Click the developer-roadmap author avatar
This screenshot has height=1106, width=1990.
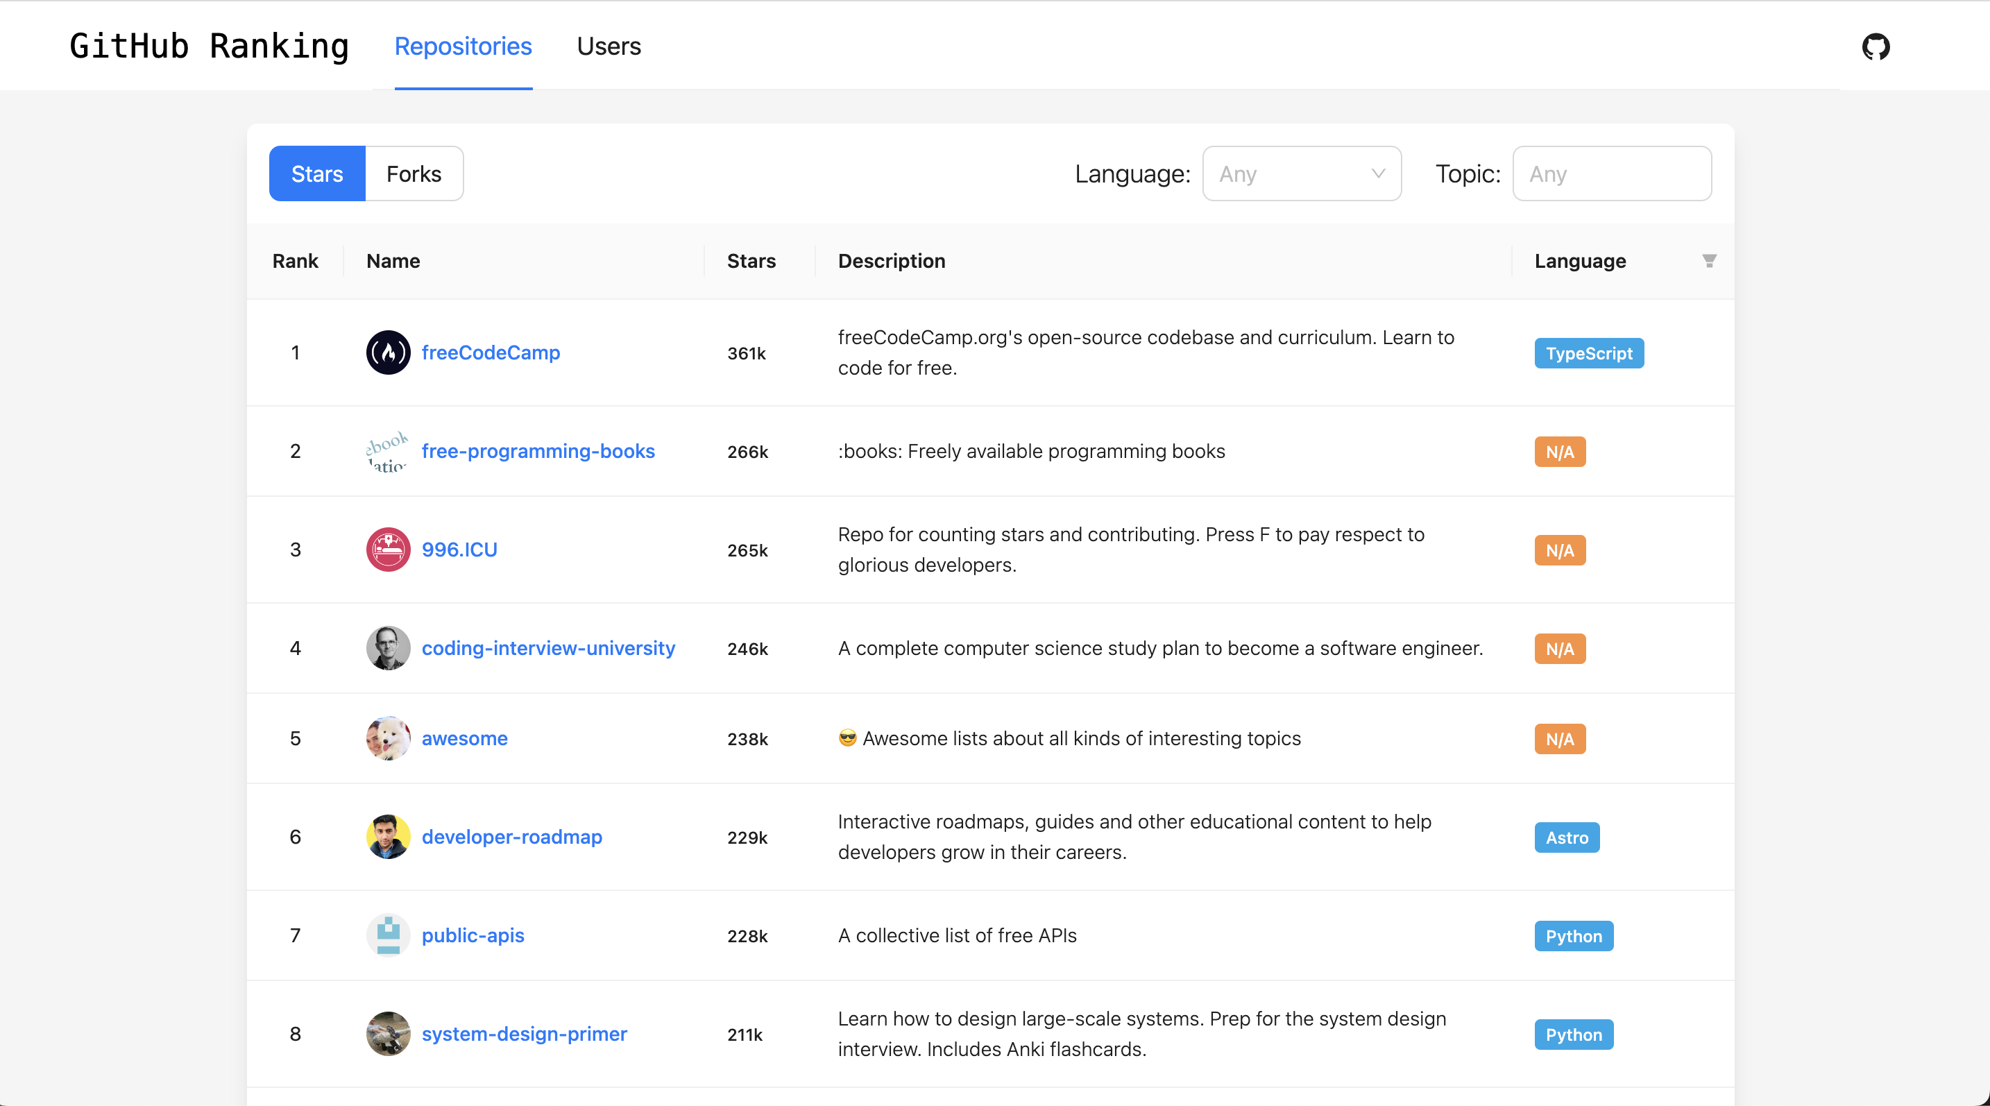pyautogui.click(x=388, y=837)
